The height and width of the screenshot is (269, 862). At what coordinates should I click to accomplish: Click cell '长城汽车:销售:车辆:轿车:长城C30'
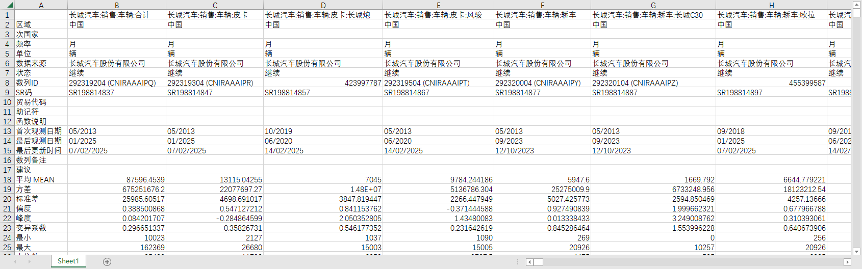tap(653, 15)
